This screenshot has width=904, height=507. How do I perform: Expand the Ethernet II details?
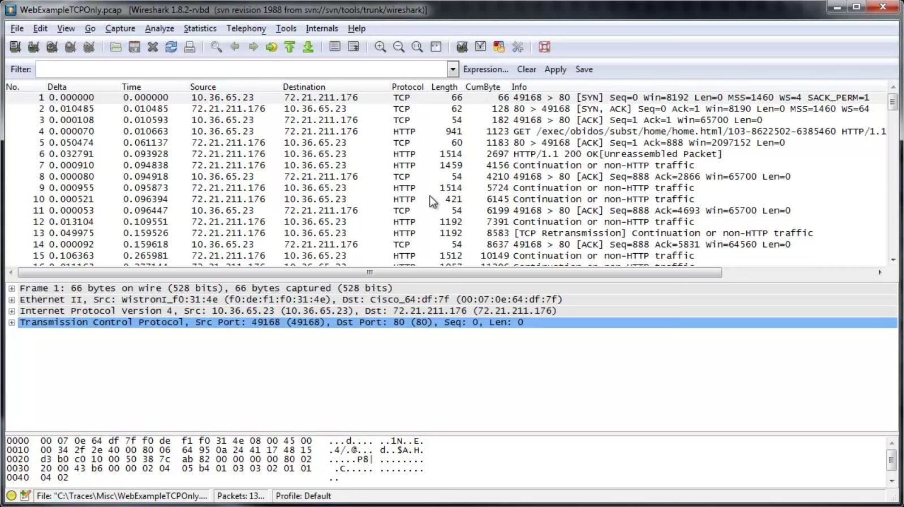tap(11, 300)
